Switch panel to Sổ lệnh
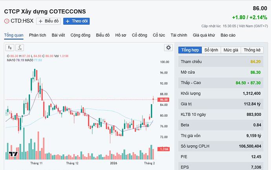Image resolution: width=271 pixels, height=170 pixels. 211,50
